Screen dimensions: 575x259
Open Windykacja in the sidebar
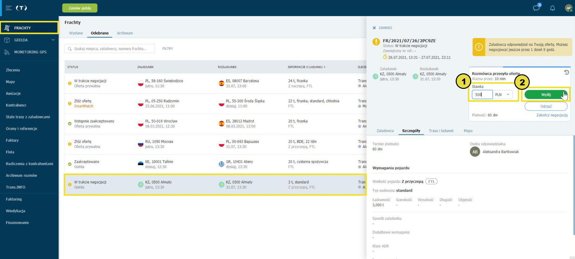[x=16, y=211]
